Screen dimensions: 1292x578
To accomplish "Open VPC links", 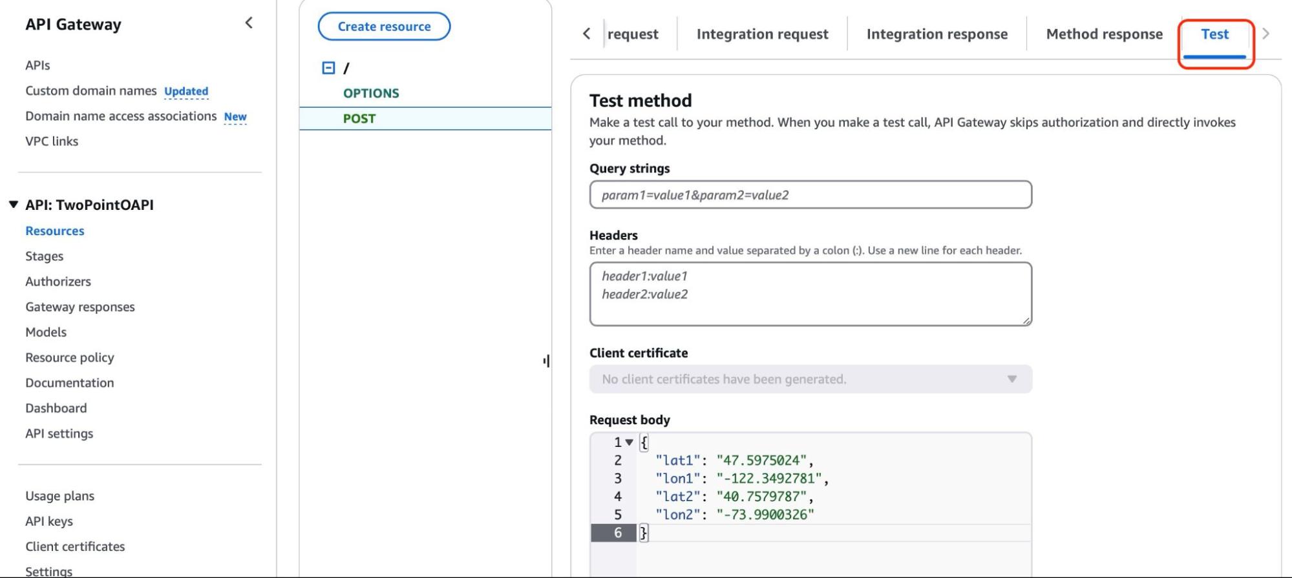I will pyautogui.click(x=52, y=141).
